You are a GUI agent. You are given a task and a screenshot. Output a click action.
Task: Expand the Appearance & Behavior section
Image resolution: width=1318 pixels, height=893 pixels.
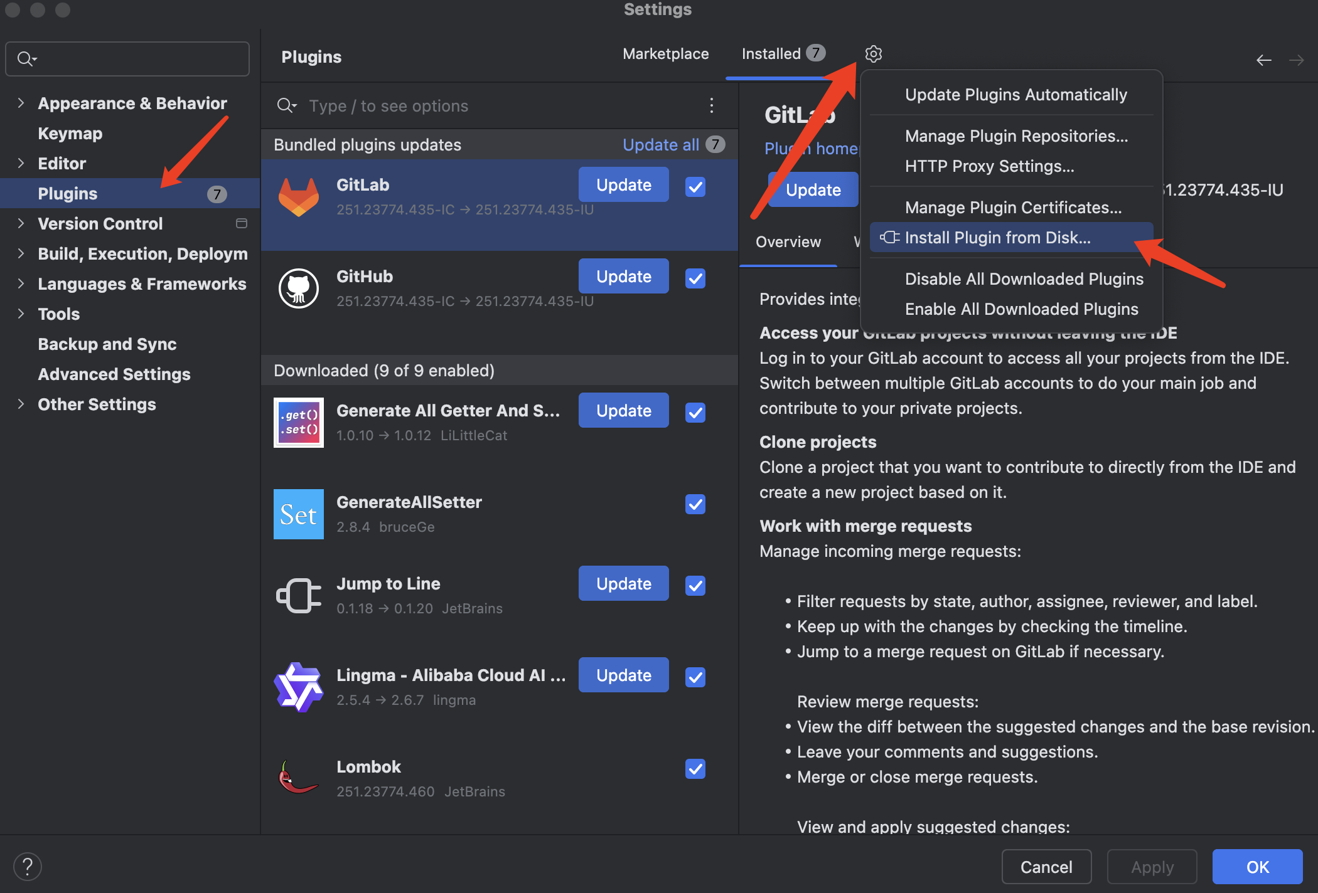(21, 103)
